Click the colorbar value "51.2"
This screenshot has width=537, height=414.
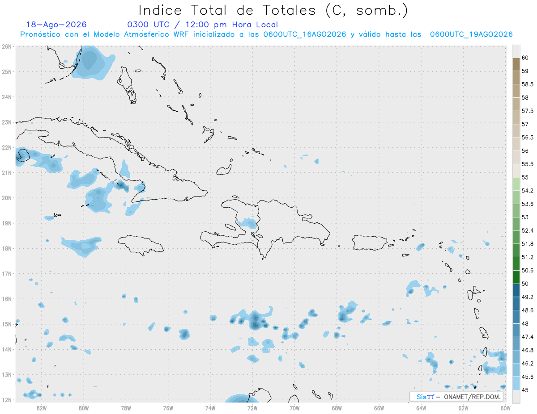[x=528, y=257]
